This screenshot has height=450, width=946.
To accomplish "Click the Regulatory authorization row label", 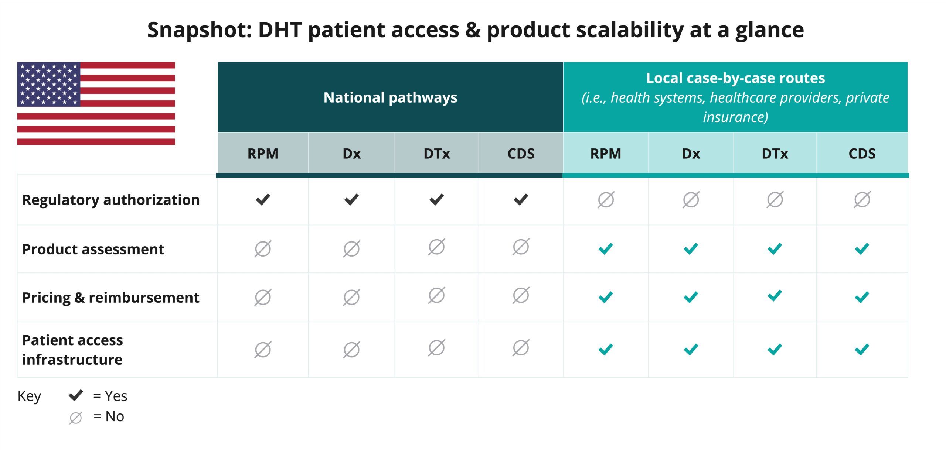I will 111,200.
